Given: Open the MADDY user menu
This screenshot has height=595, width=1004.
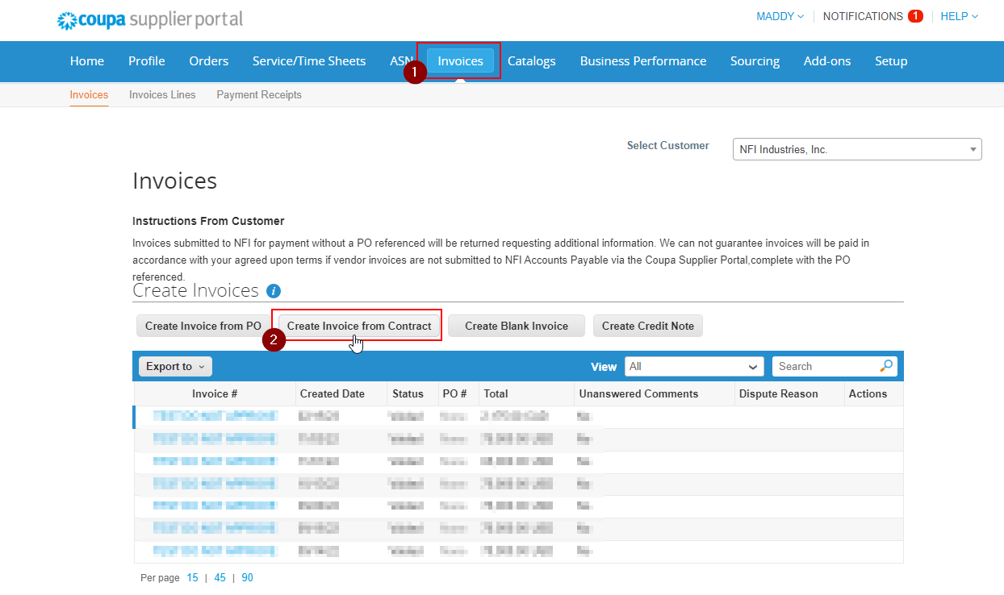Looking at the screenshot, I should pos(780,16).
